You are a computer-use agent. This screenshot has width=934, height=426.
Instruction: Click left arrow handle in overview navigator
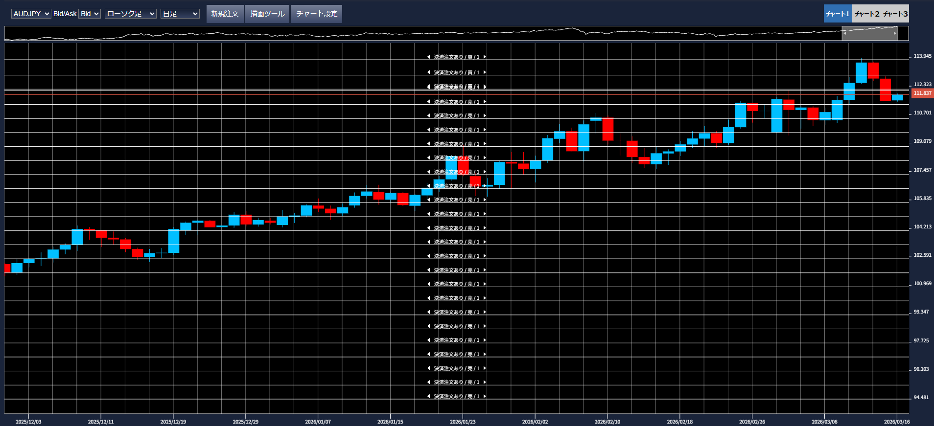(844, 34)
